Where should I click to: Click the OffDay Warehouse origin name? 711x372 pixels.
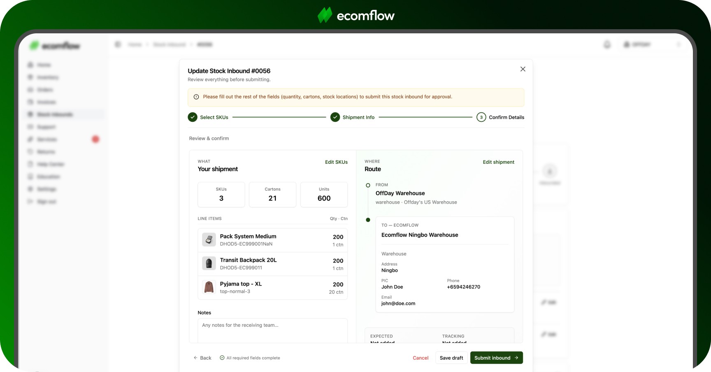(400, 193)
